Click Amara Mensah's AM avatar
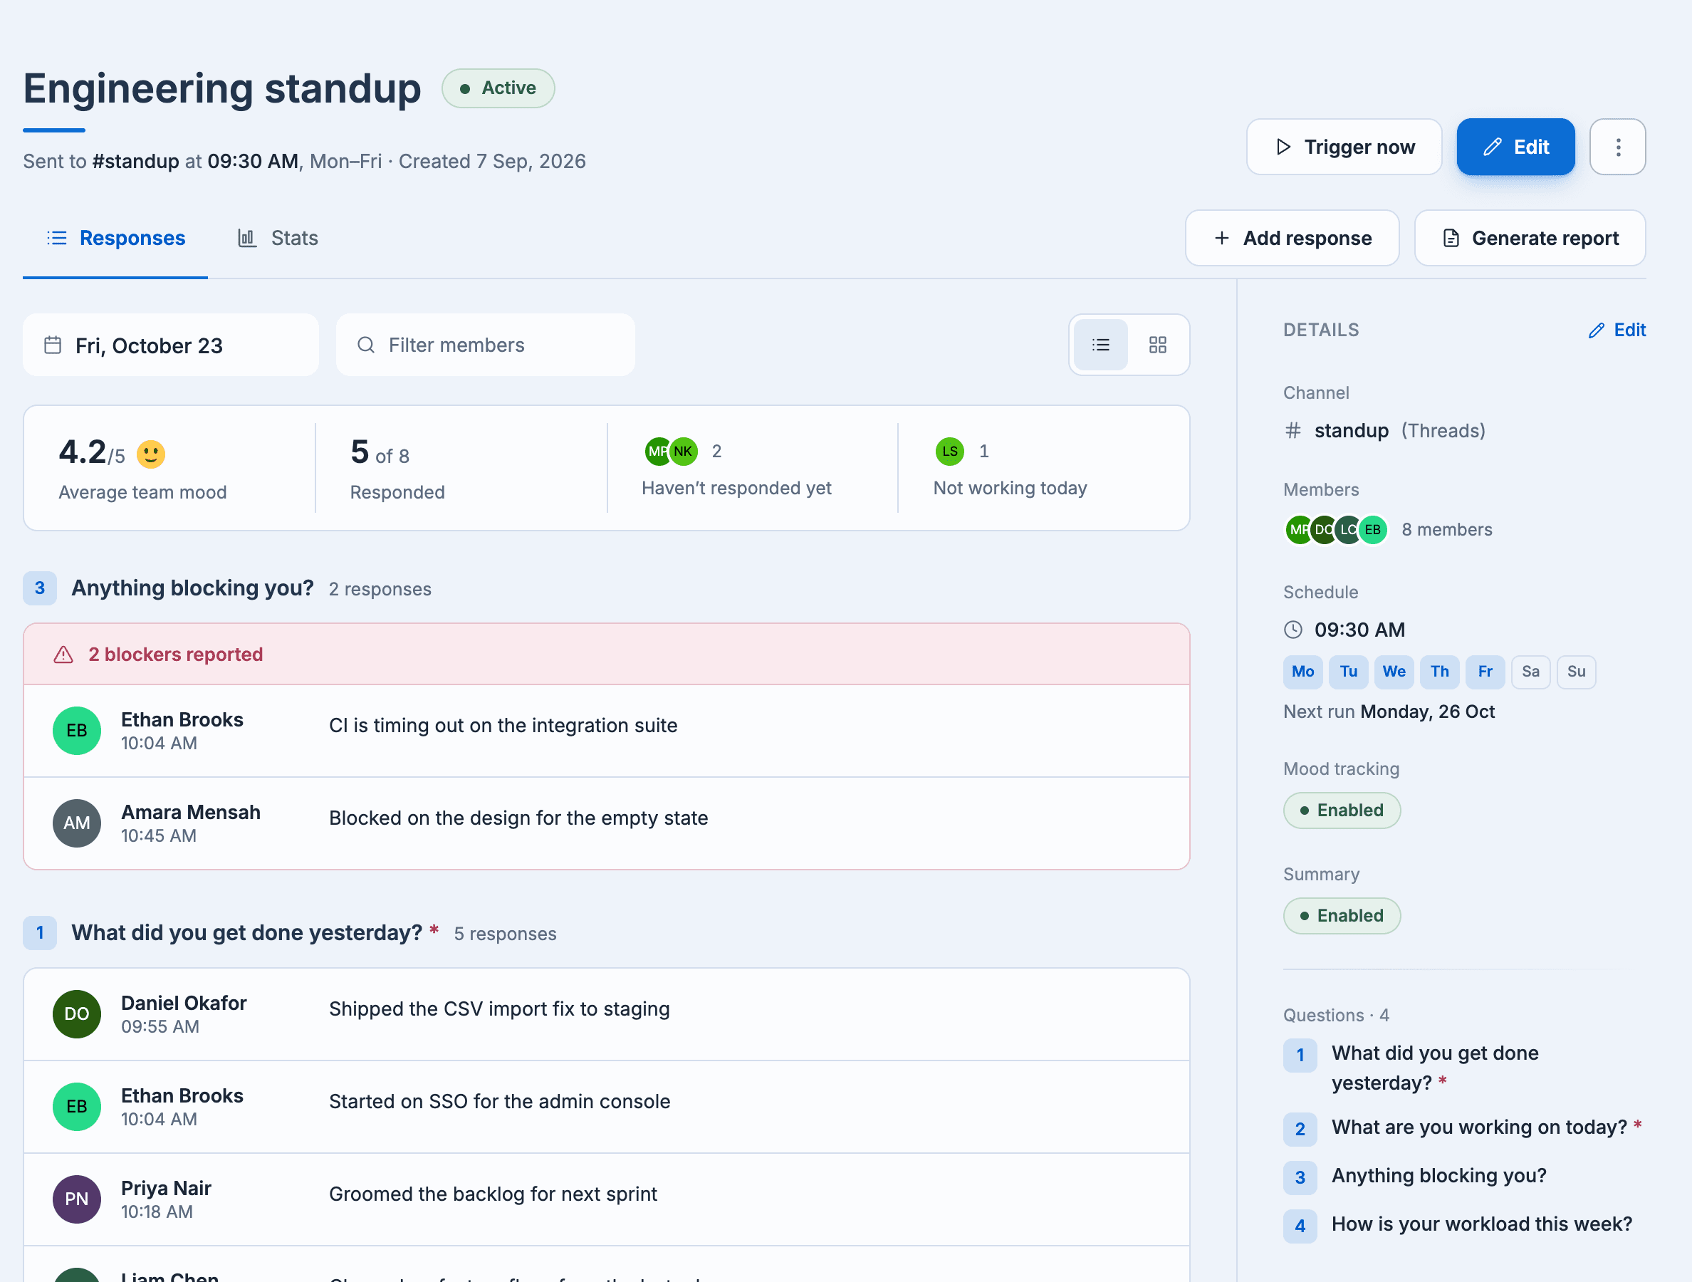Image resolution: width=1692 pixels, height=1282 pixels. tap(76, 823)
